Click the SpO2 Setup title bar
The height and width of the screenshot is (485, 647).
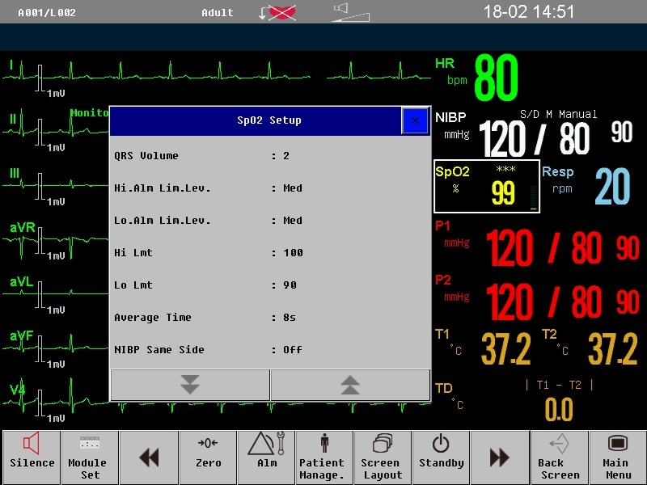(256, 120)
